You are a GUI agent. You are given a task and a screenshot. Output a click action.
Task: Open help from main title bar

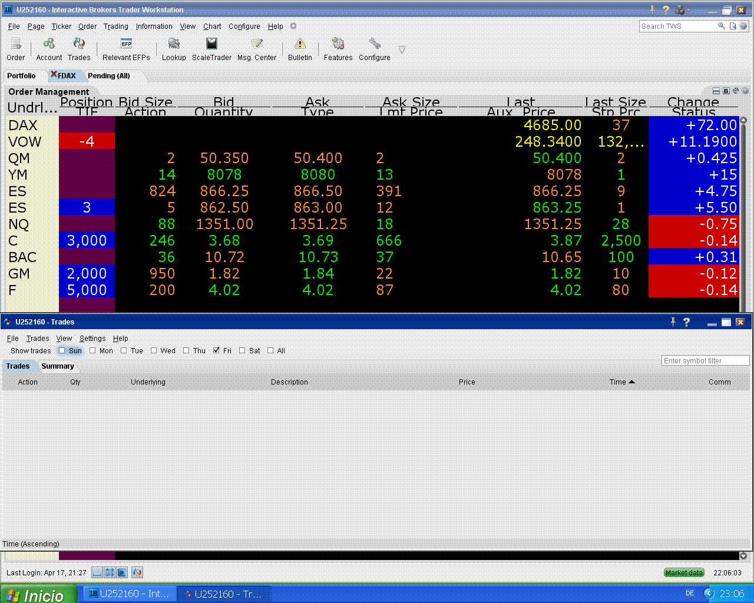click(x=666, y=9)
